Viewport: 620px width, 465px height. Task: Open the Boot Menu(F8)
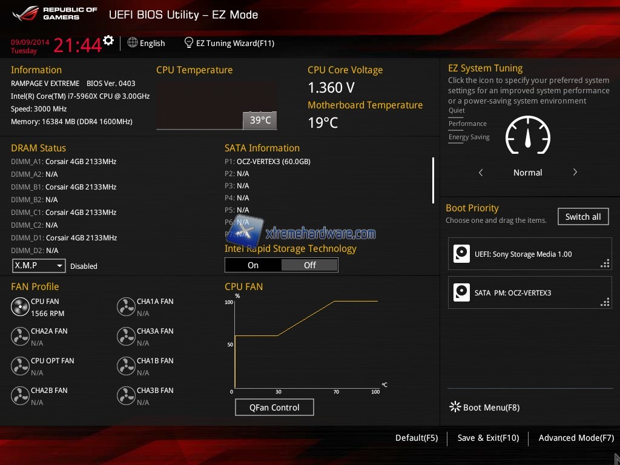coord(484,407)
